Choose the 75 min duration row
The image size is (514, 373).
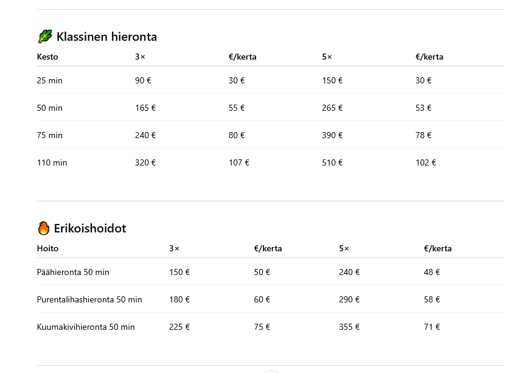click(50, 135)
